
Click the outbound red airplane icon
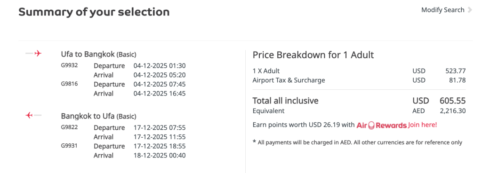click(x=38, y=54)
